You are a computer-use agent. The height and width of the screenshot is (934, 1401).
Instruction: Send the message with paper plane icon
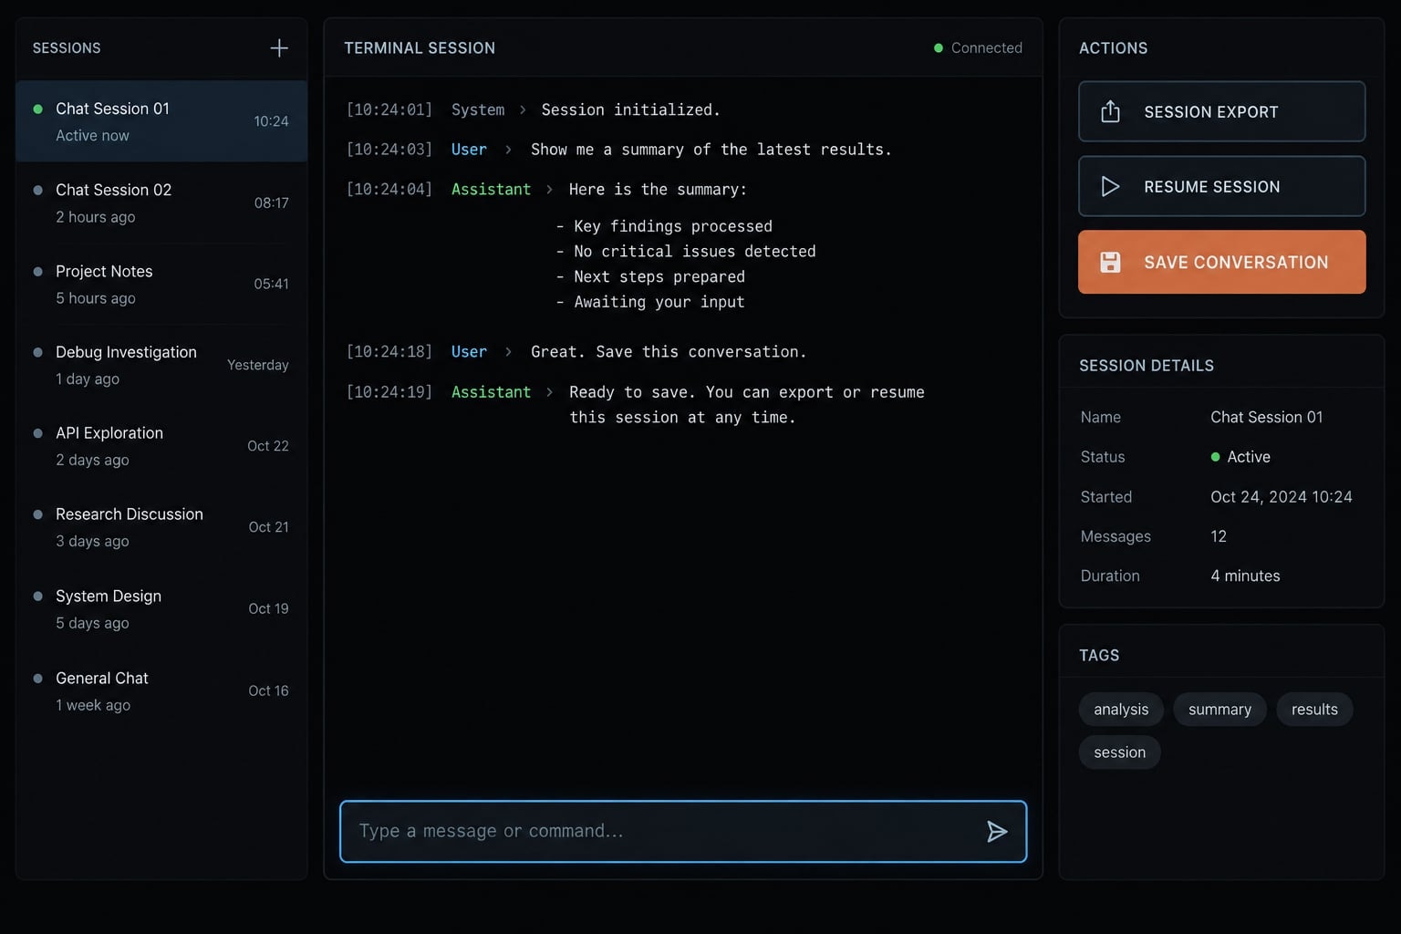[997, 831]
